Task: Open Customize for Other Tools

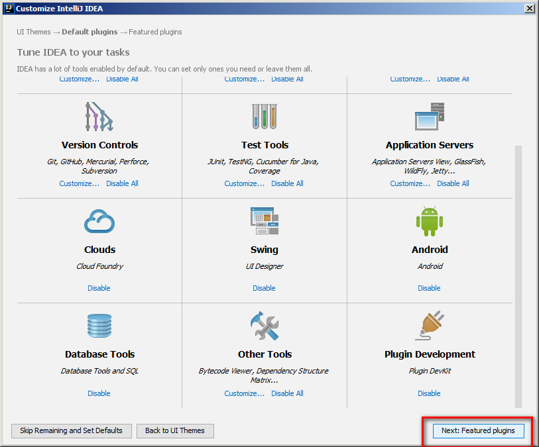Action: (245, 393)
